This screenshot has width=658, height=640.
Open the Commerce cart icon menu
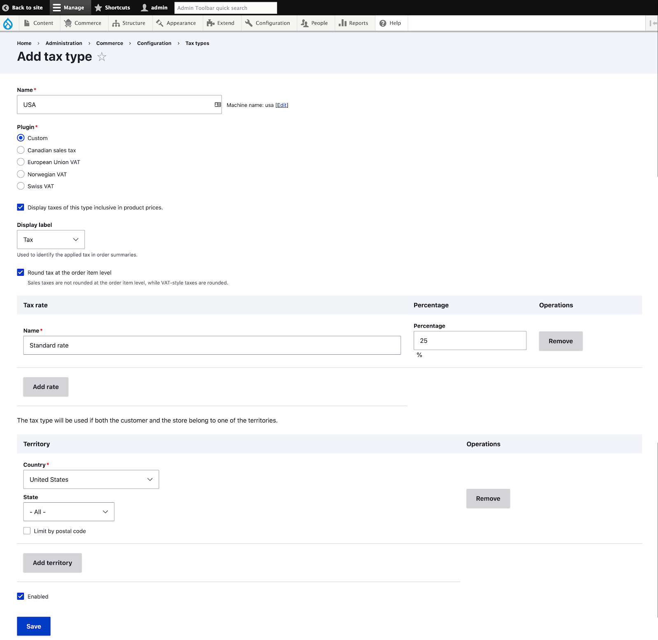83,23
